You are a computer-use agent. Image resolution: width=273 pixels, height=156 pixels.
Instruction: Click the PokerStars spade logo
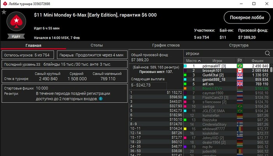click(x=16, y=21)
